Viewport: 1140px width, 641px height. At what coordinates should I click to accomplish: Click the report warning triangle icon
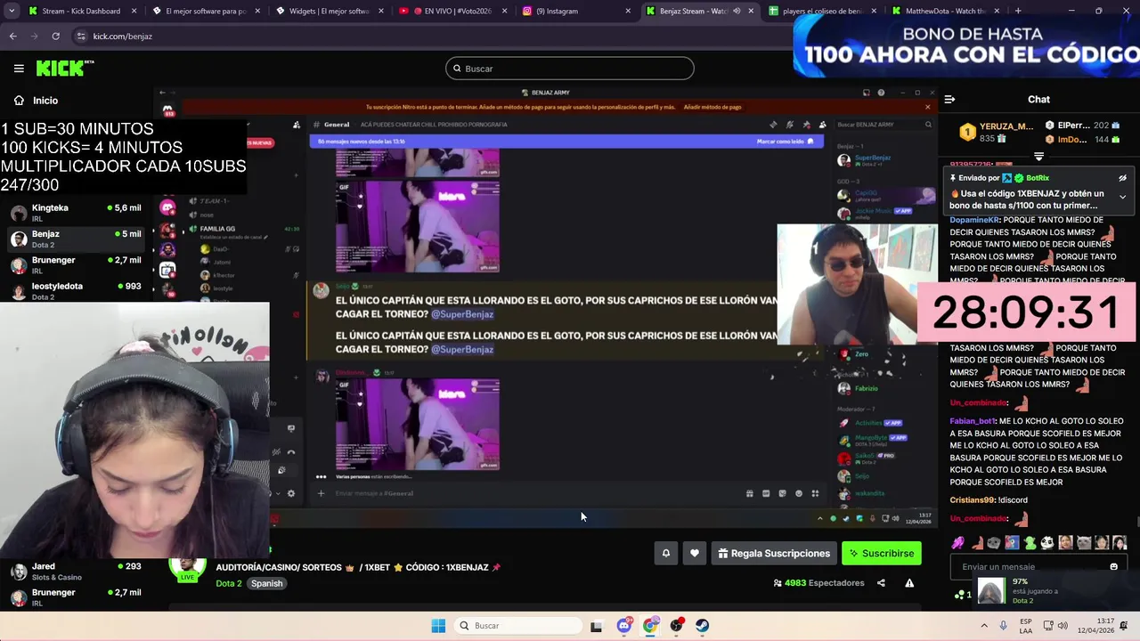909,583
